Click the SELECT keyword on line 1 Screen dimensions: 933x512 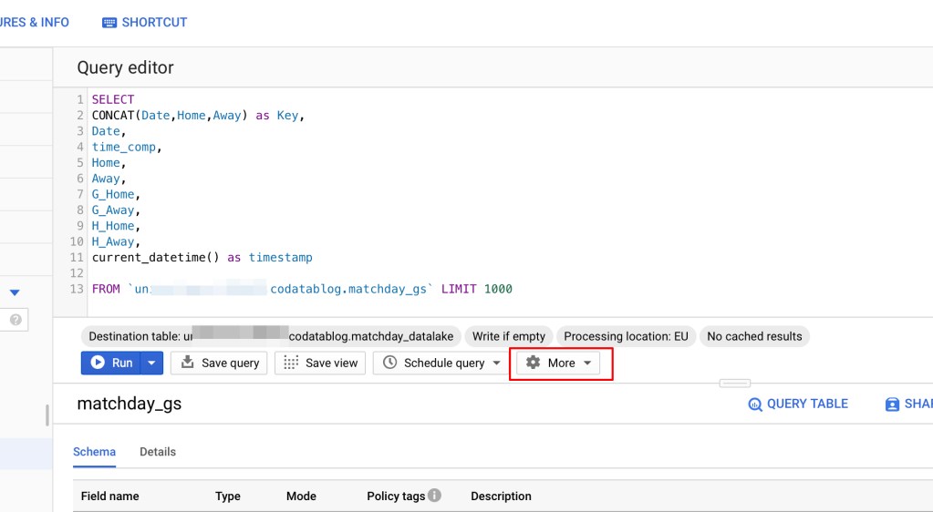(113, 99)
